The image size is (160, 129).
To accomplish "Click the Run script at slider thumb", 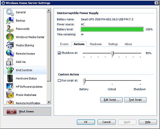I will 84,81.
